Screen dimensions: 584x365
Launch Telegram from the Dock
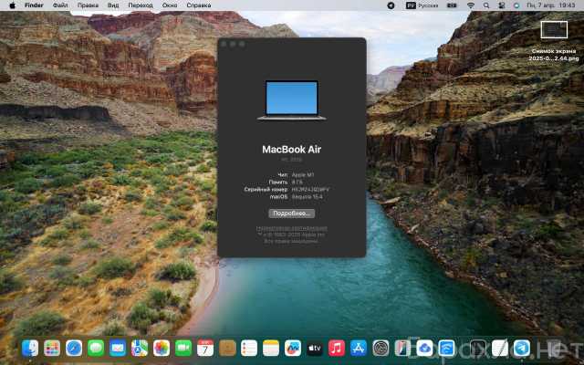coord(521,349)
